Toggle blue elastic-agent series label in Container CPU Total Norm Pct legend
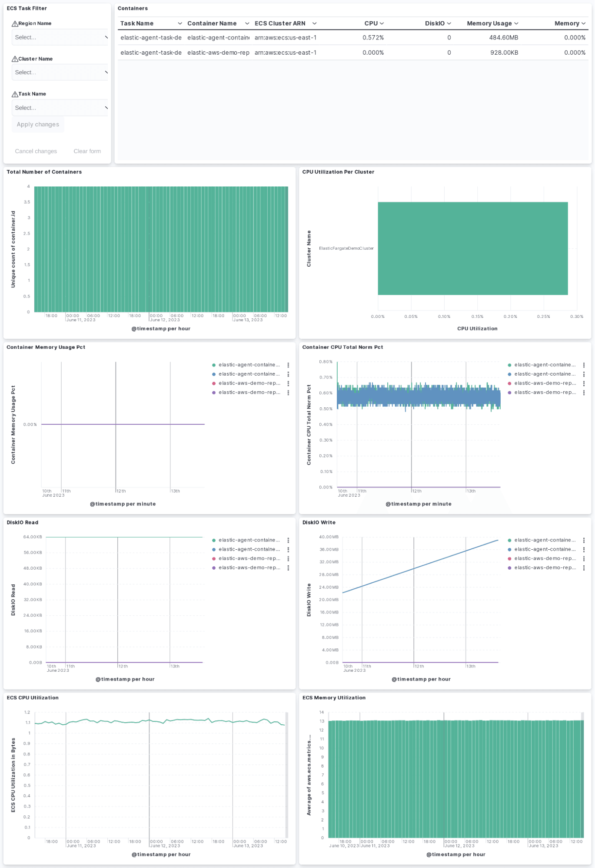Viewport: 595px width, 868px height. [x=545, y=374]
